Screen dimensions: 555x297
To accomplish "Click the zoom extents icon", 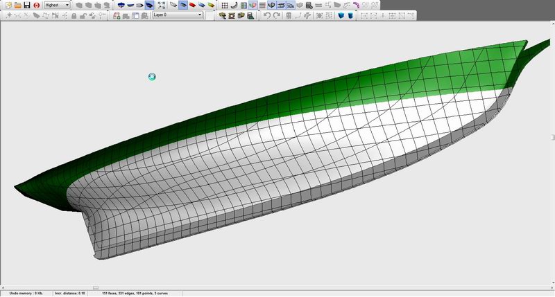I will pos(162,5).
